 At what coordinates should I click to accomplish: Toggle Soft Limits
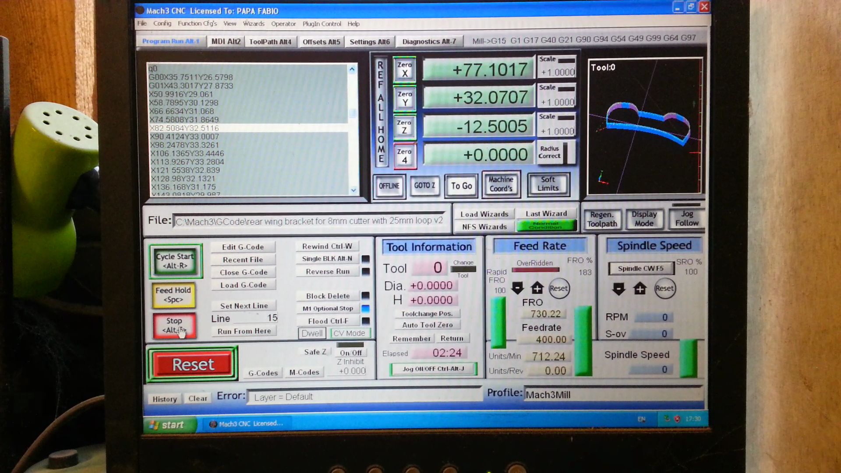point(548,184)
